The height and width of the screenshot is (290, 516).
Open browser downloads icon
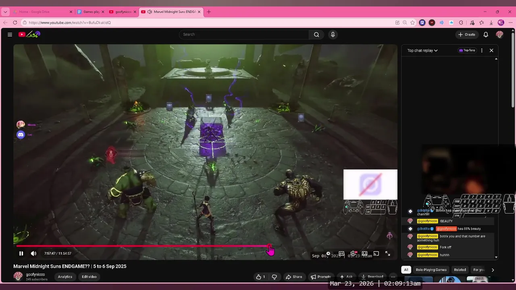491,23
